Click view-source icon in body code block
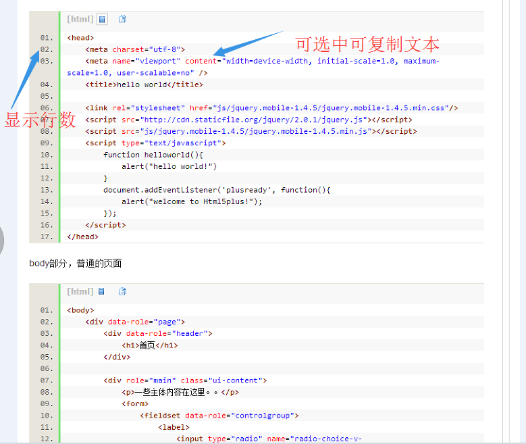Screen dimensions: 526x444 102,291
